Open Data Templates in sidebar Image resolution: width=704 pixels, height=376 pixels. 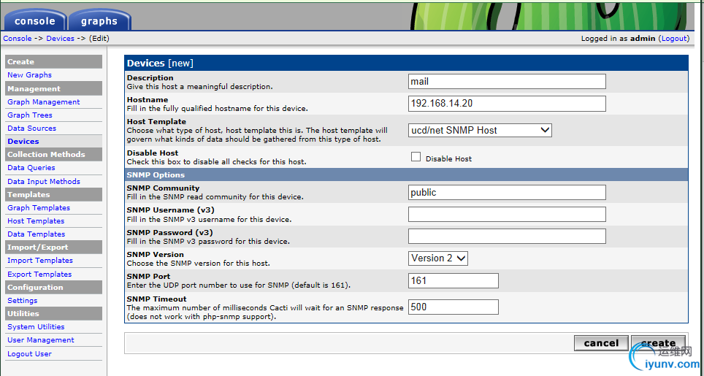37,234
